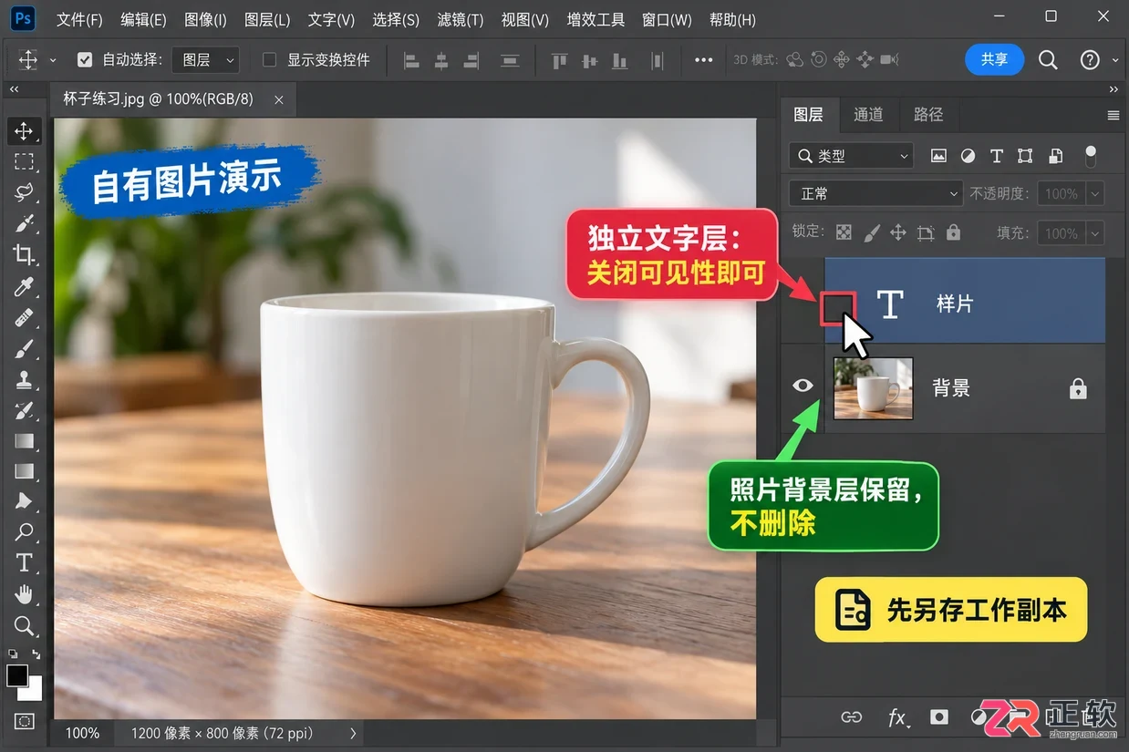This screenshot has width=1129, height=752.
Task: Select the Rectangular Marquee tool
Action: (24, 162)
